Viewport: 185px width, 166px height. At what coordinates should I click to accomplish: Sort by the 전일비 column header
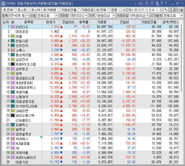(124, 22)
